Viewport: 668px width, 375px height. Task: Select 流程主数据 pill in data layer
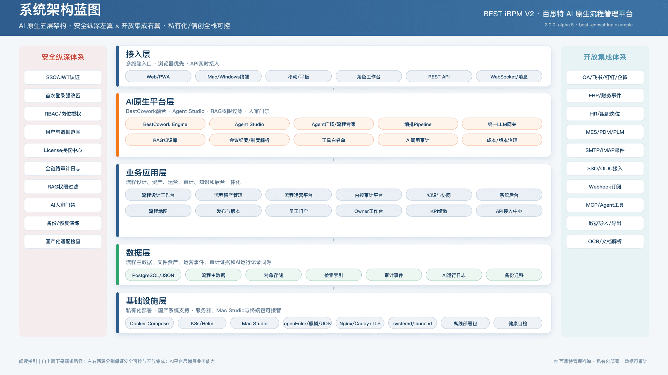213,275
